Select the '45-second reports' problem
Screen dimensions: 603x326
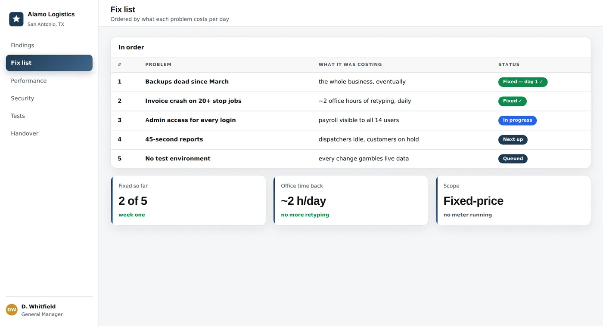coord(174,139)
